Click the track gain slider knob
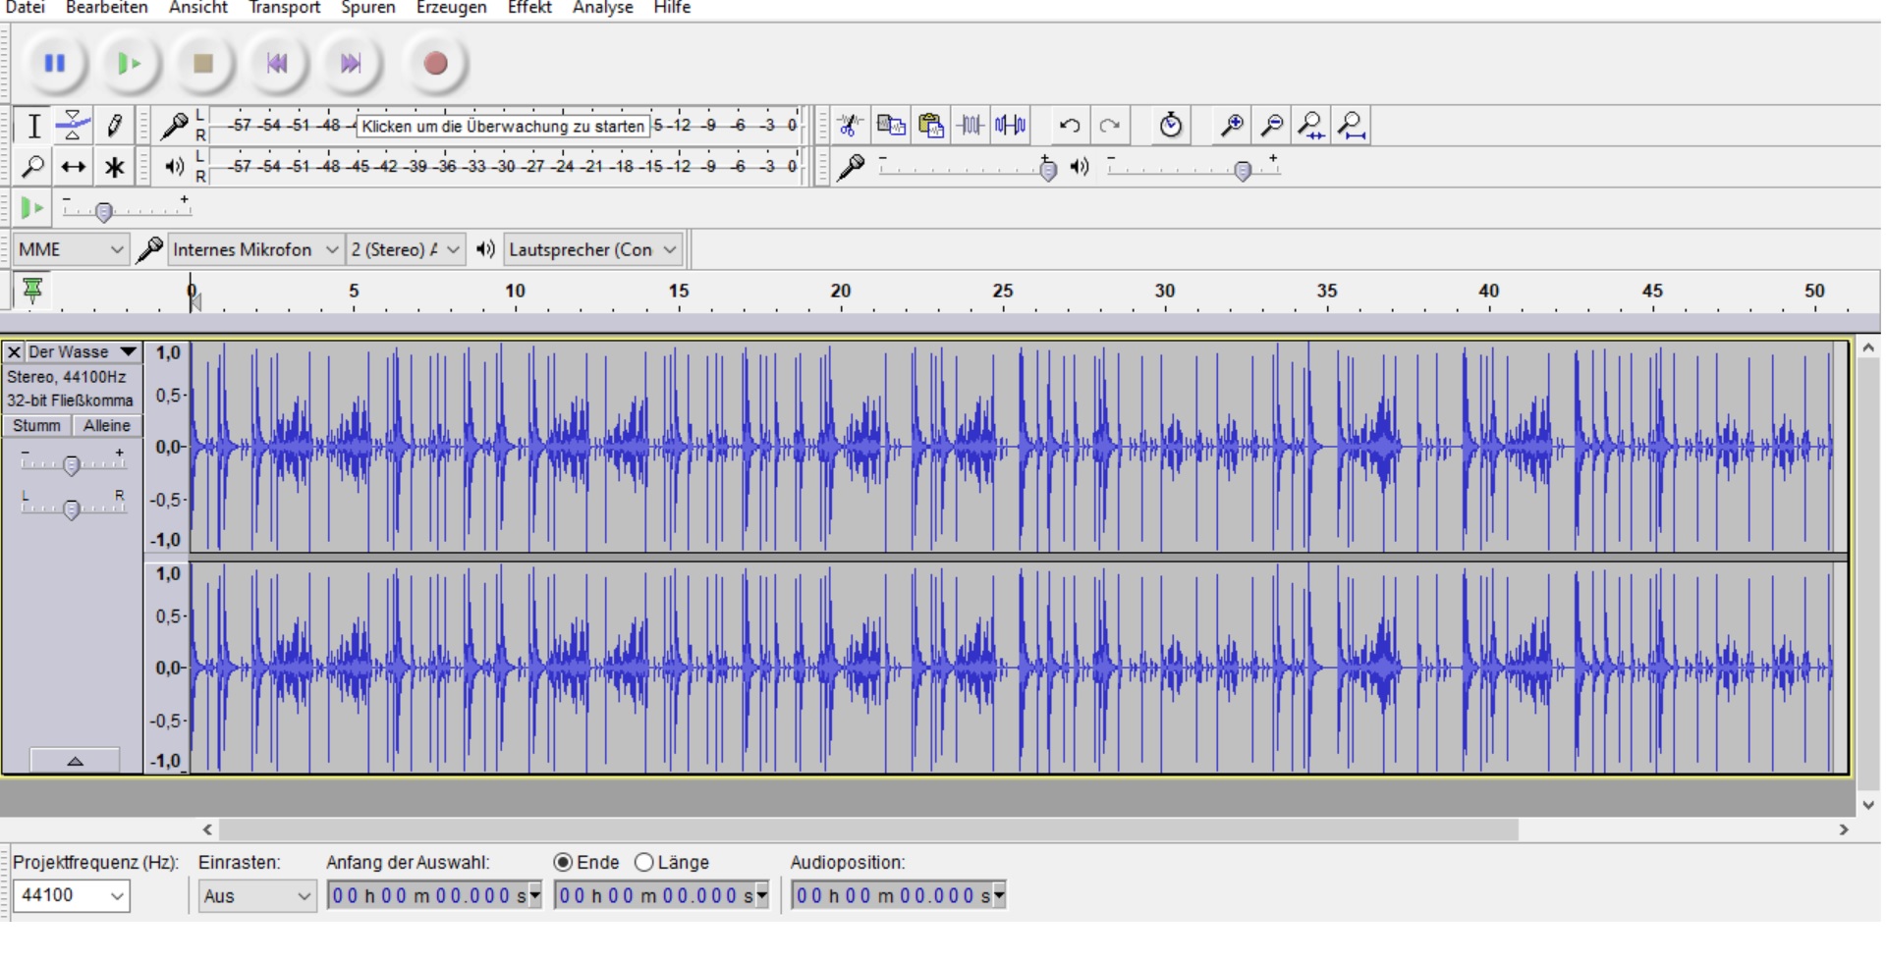Image resolution: width=1886 pixels, height=964 pixels. [x=71, y=465]
